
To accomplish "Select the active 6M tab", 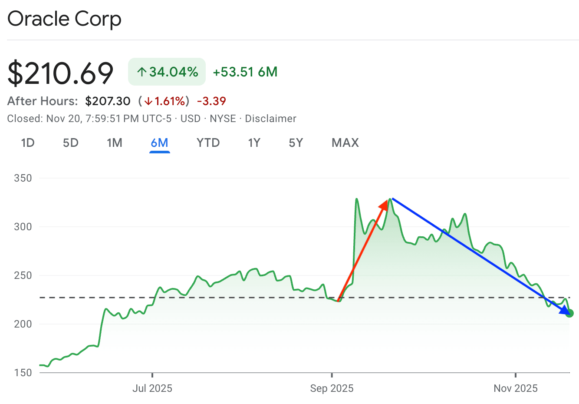I will coord(159,143).
